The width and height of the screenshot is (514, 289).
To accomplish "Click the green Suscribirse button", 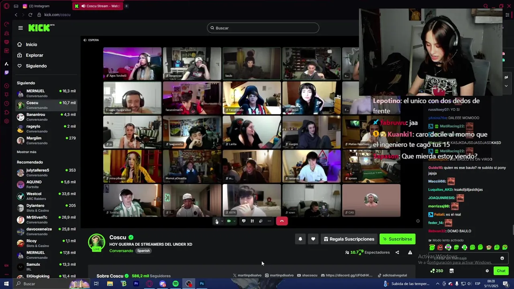I will [398, 239].
